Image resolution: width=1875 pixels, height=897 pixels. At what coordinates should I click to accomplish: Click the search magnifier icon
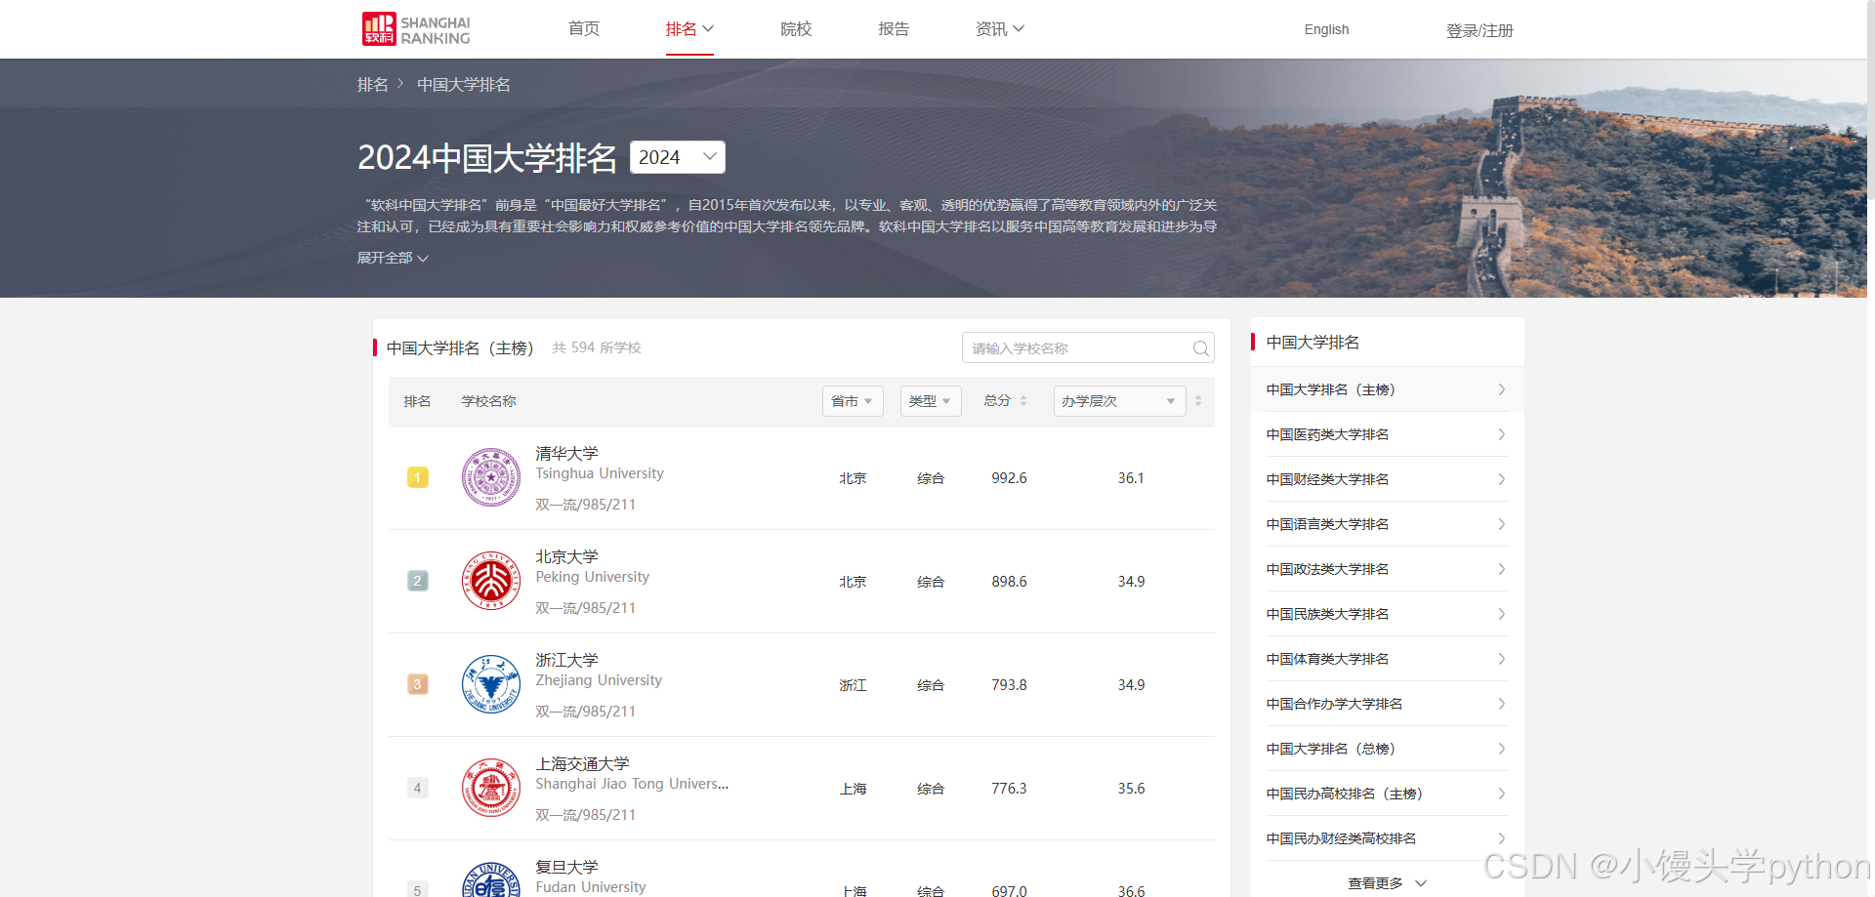click(x=1200, y=348)
